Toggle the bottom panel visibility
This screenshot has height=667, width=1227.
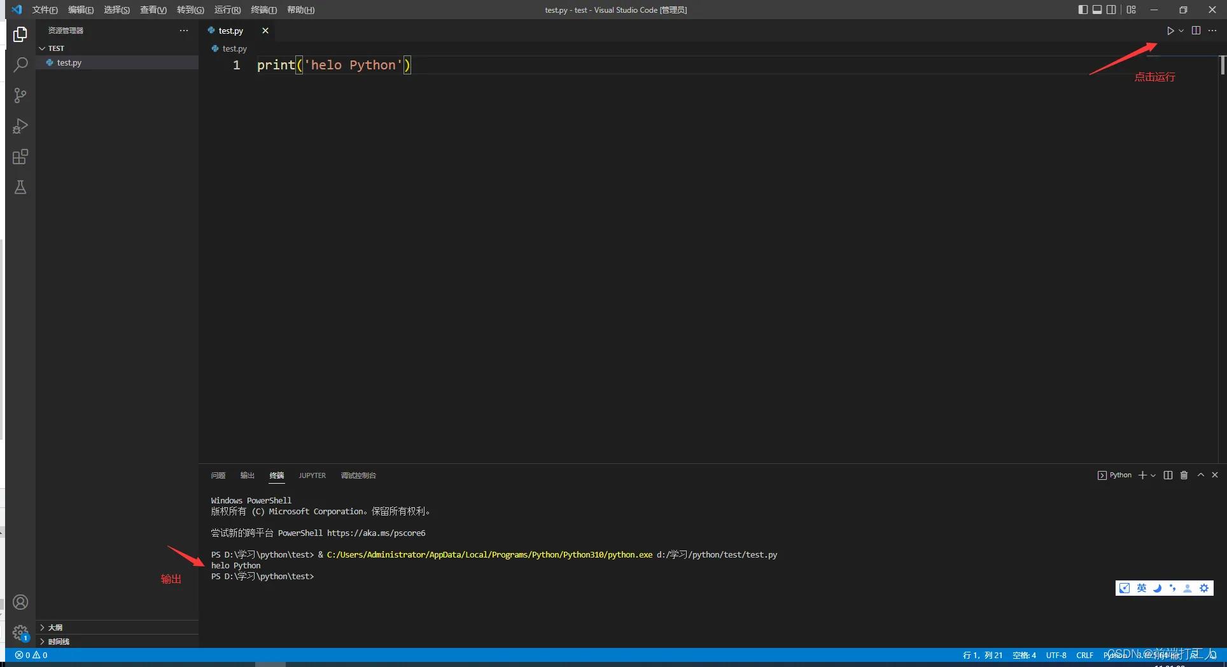pos(1097,10)
